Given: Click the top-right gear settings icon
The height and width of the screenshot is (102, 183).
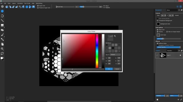Looking at the screenshot, I should (181, 7).
